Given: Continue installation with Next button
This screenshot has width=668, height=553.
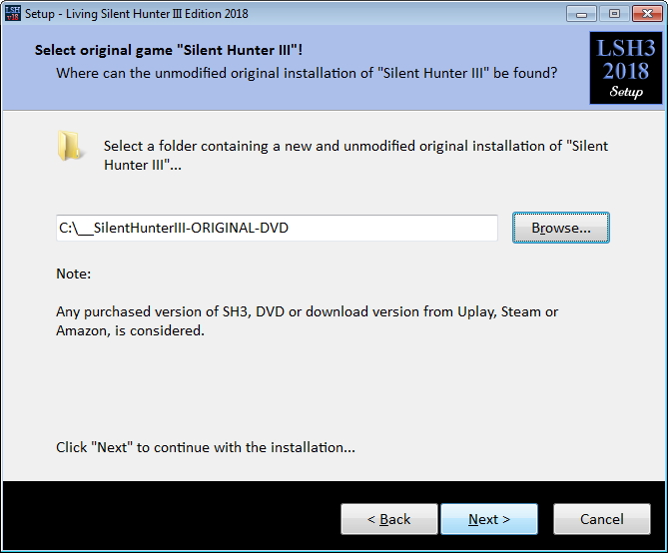Looking at the screenshot, I should point(489,519).
